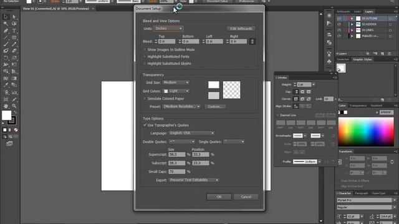399x224 pixels.
Task: Click the Edit Artboards button
Action: coord(241,29)
